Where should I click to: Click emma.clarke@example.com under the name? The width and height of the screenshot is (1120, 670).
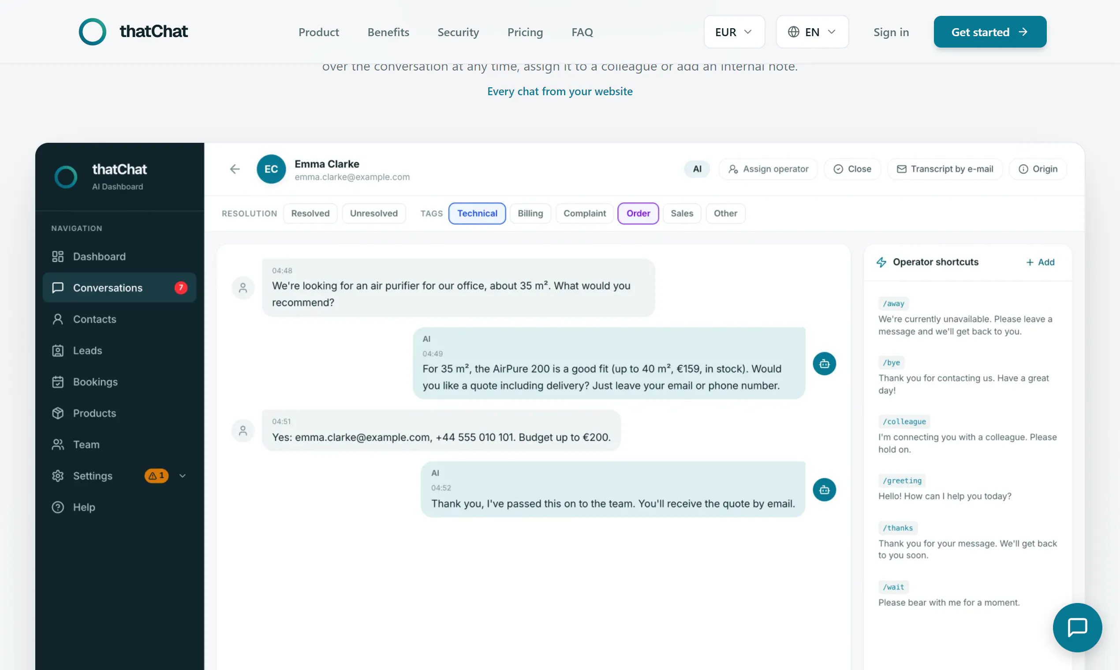pyautogui.click(x=352, y=177)
